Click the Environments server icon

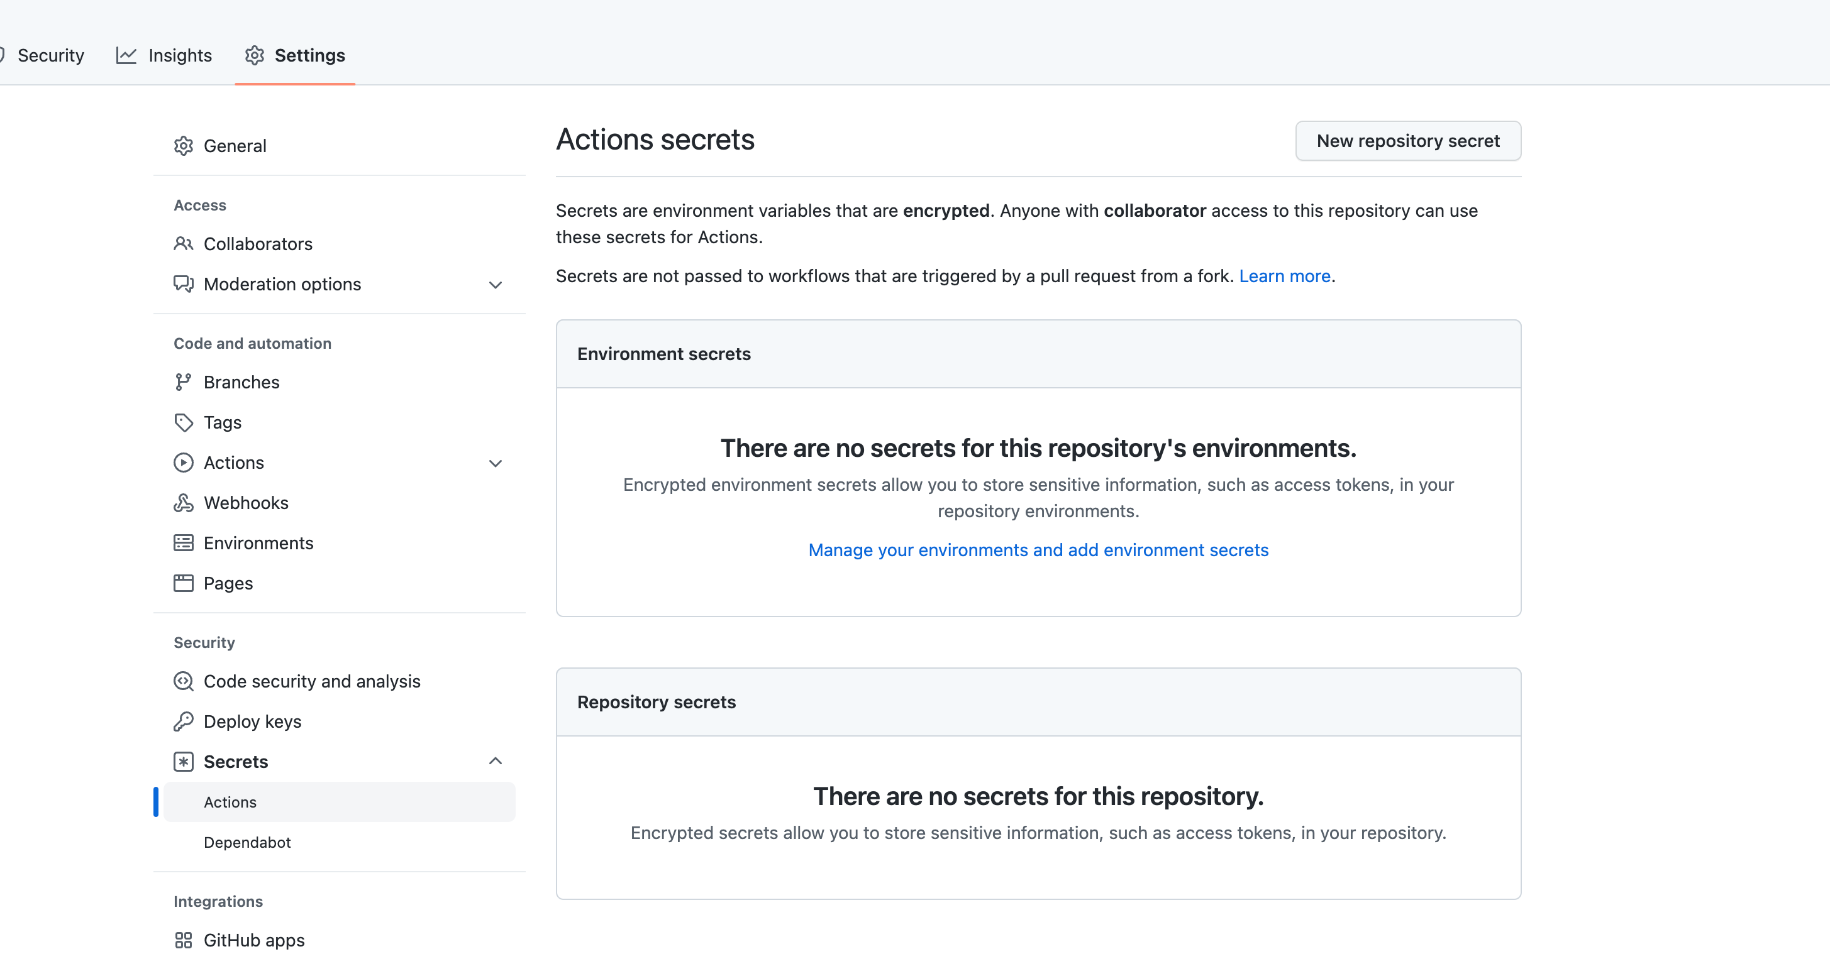point(183,543)
